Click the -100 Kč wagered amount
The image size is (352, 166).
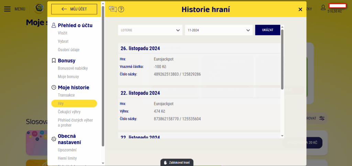coord(160,67)
